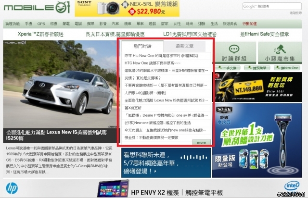The width and height of the screenshot is (308, 198).
Task: Open the 電腦 navigation category
Action: click(x=78, y=24)
